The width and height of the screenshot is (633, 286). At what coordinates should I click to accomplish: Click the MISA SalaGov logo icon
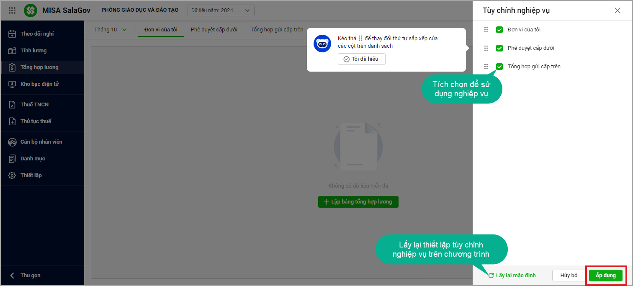coord(31,10)
